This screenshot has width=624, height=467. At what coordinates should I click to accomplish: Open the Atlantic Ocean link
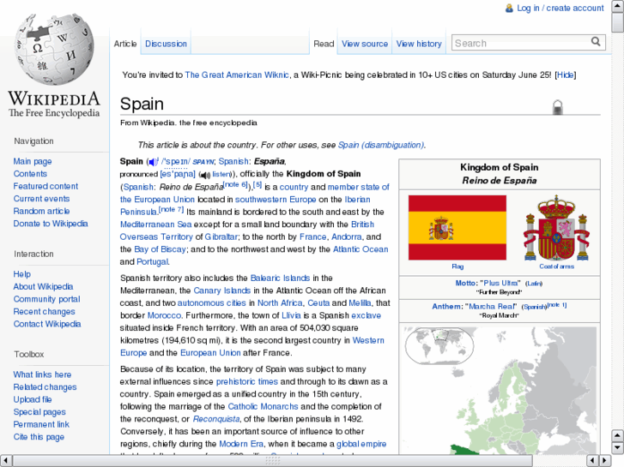(x=360, y=249)
